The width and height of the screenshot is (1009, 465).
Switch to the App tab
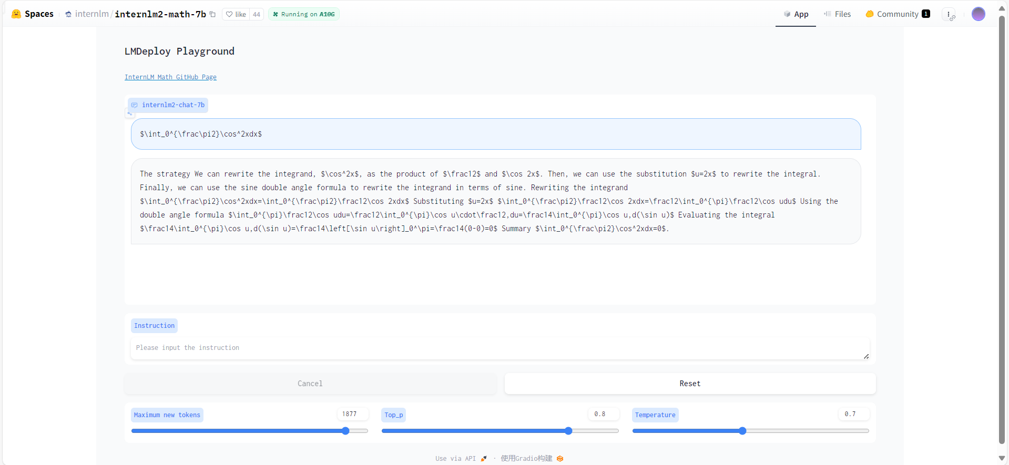796,14
